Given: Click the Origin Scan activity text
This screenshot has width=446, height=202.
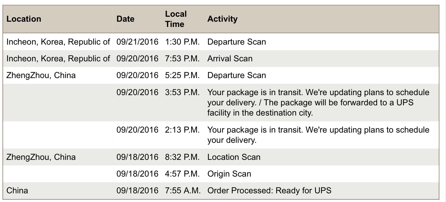Looking at the screenshot, I should (229, 174).
